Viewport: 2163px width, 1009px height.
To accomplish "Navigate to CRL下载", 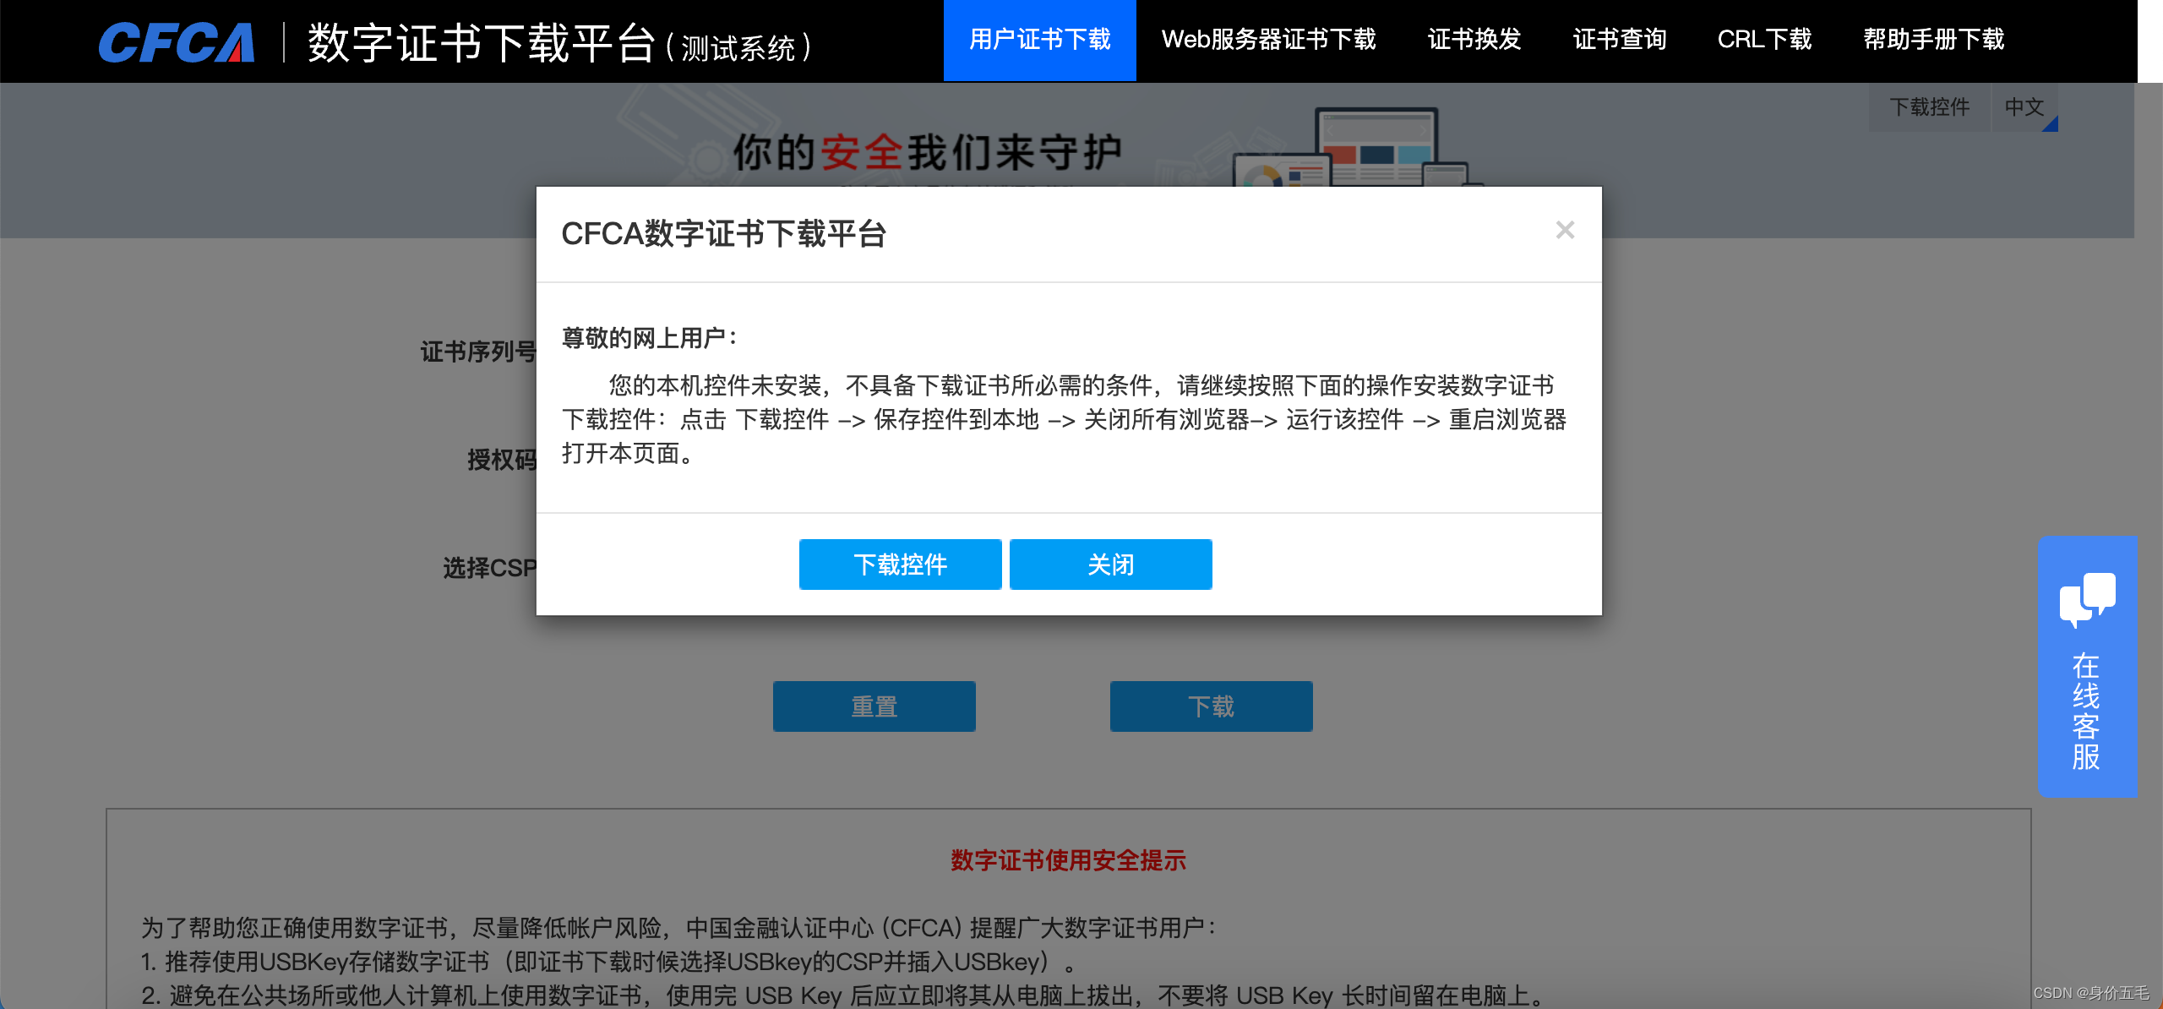I will coord(1764,40).
